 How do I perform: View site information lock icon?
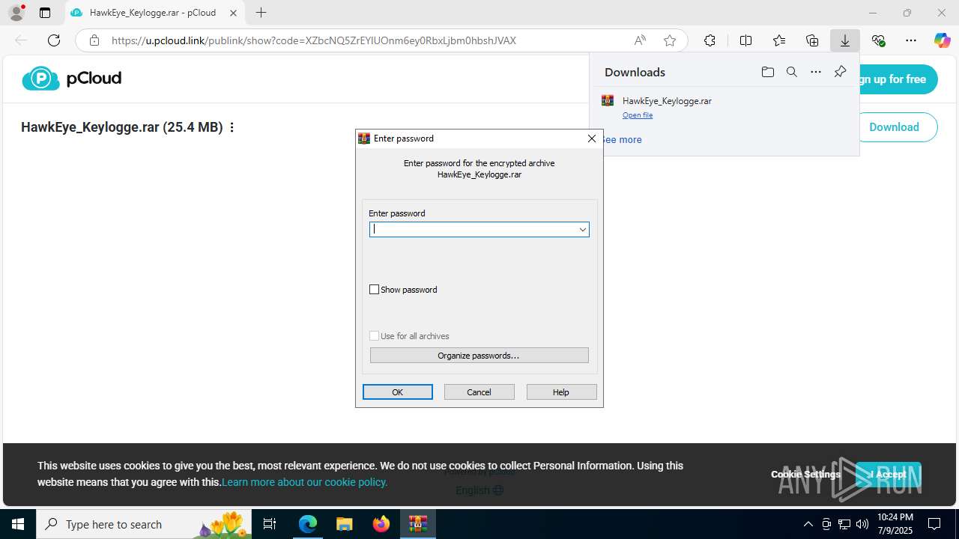tap(94, 40)
